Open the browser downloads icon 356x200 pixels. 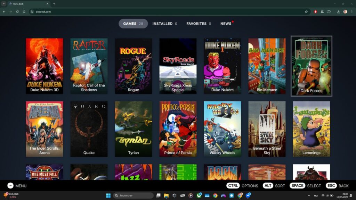[x=338, y=11]
